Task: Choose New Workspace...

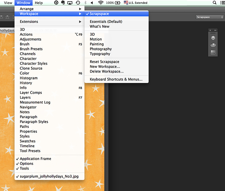Action: point(116,66)
